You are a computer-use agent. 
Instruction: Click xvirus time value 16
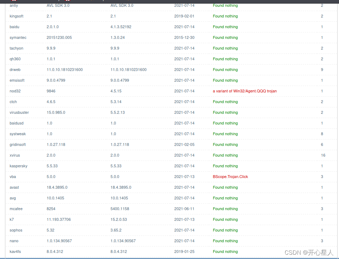(323, 155)
